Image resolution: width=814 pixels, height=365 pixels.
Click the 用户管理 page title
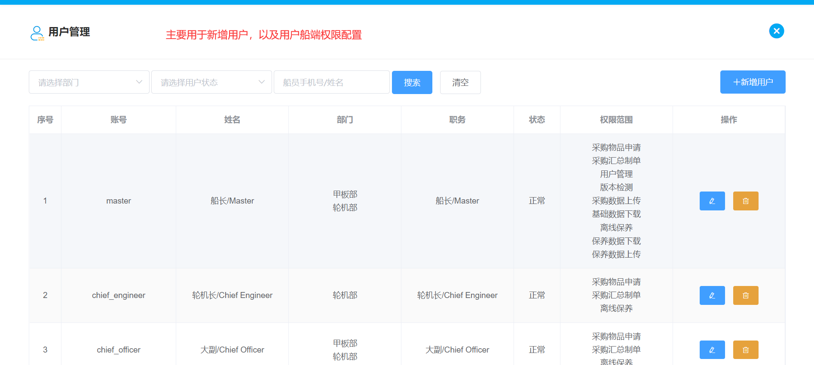pos(69,32)
